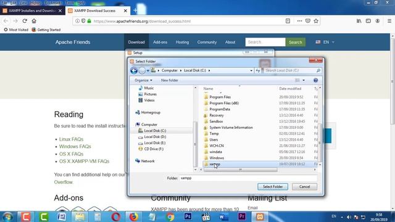Launch Google Chrome from the taskbar
The height and width of the screenshot is (222, 395).
pos(170,216)
